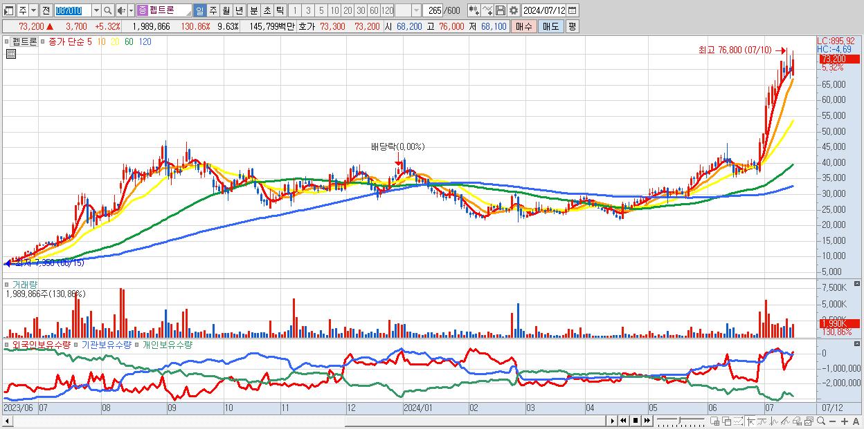Click the dotted-line chart icon in bottom toolbar

[x=738, y=421]
